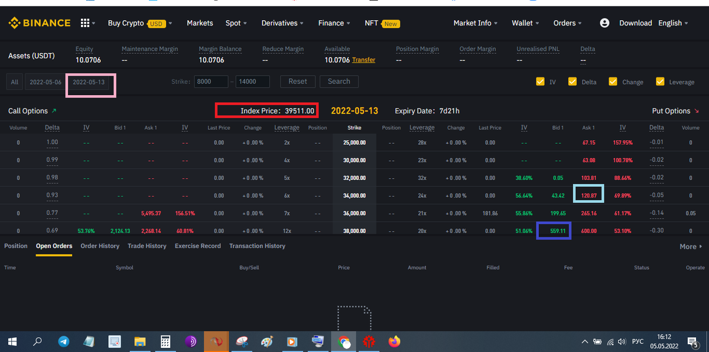Open the Markets page
The height and width of the screenshot is (352, 709).
pos(200,23)
